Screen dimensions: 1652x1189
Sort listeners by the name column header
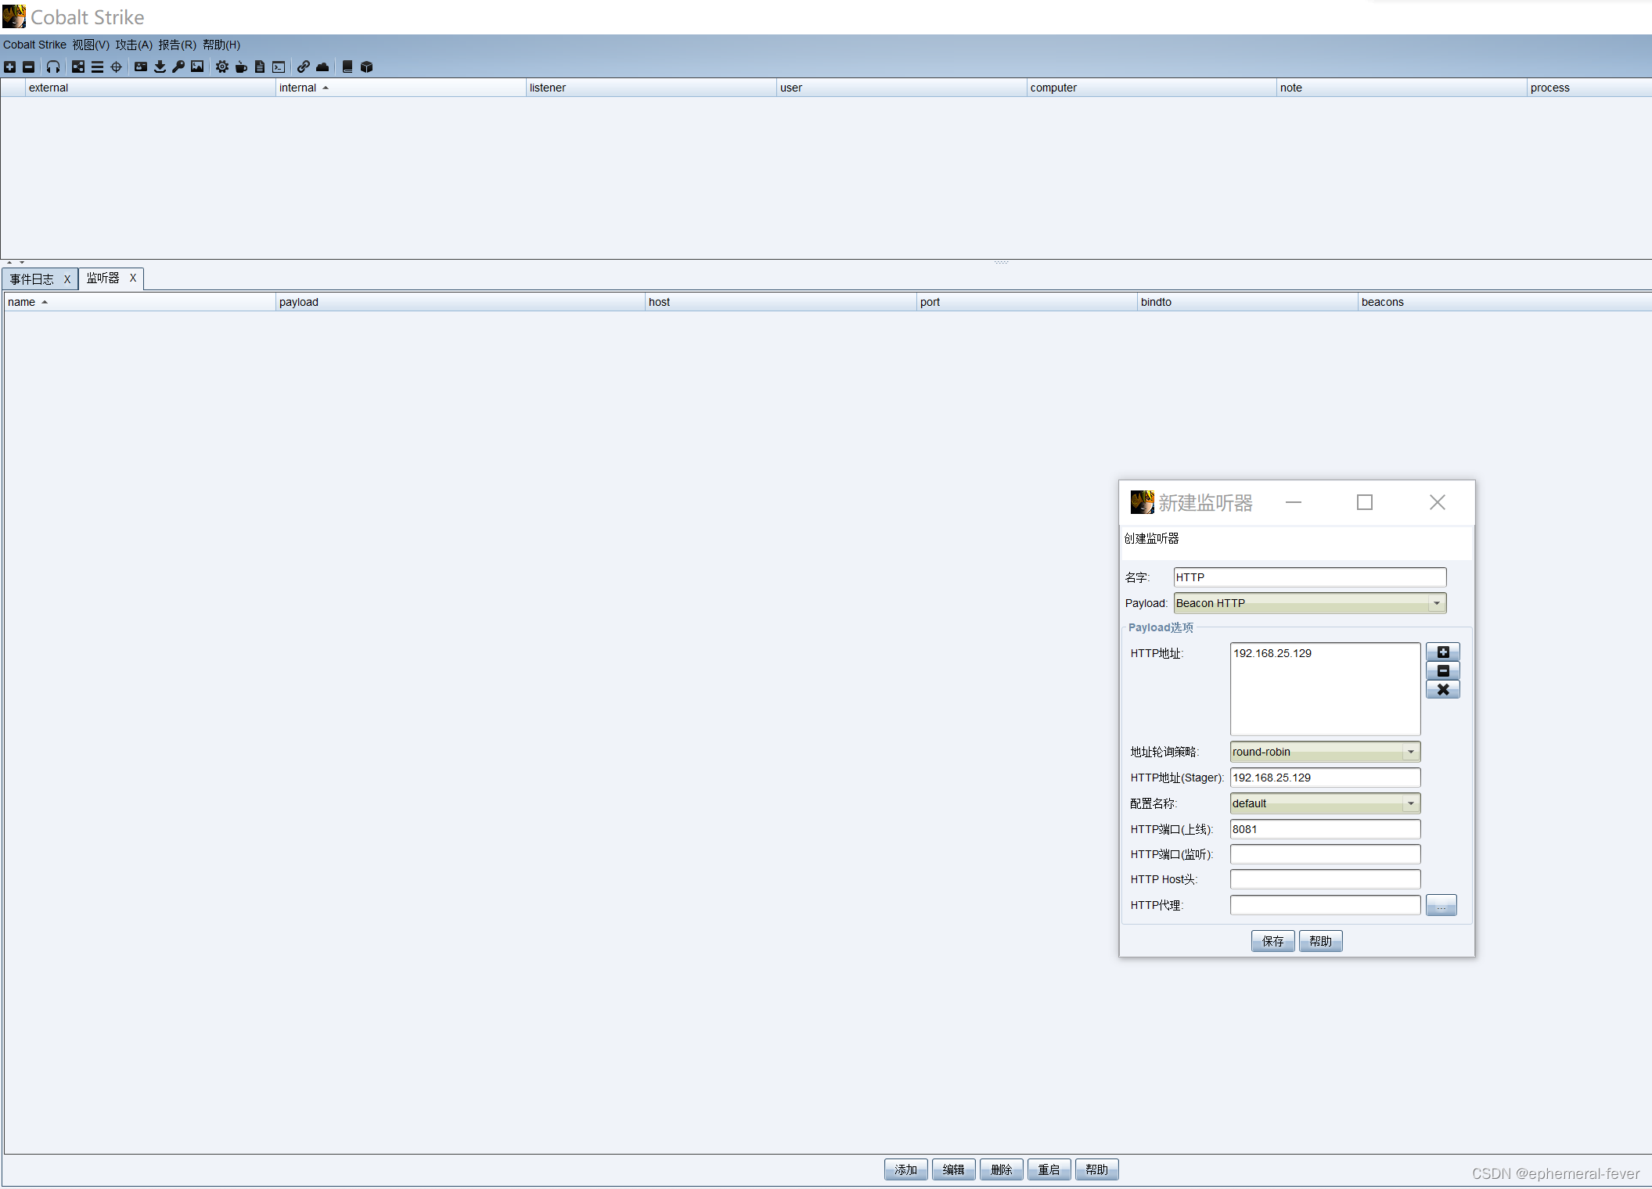coord(139,302)
